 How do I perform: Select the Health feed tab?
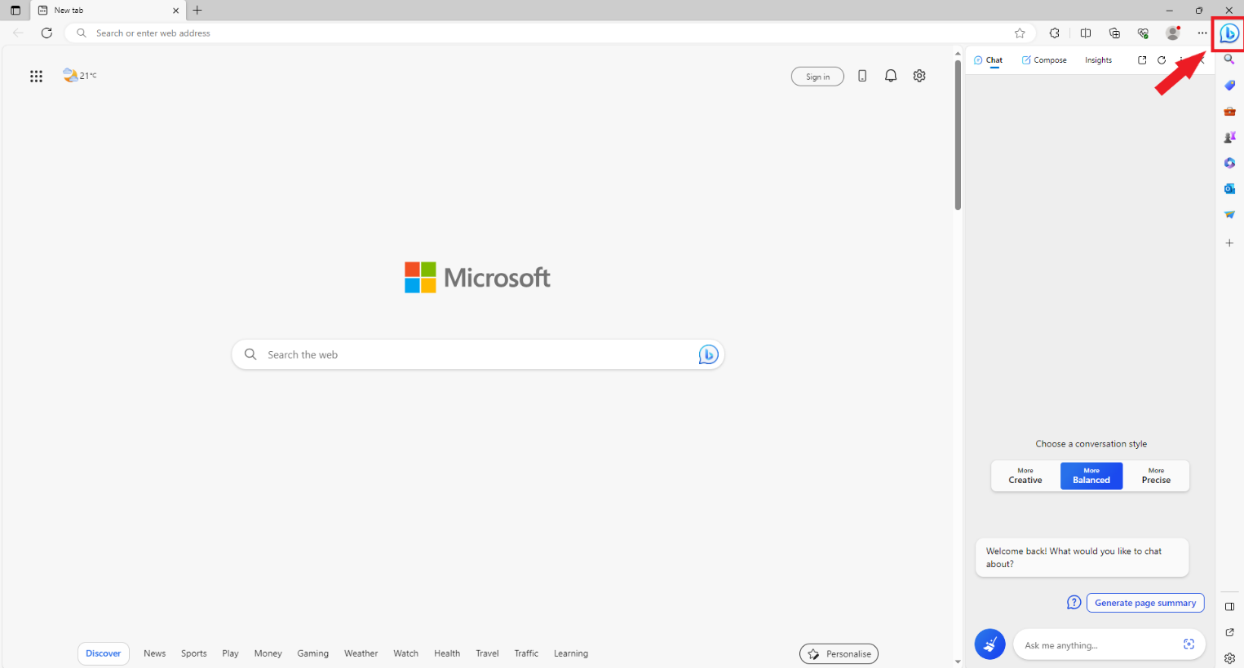(x=447, y=653)
